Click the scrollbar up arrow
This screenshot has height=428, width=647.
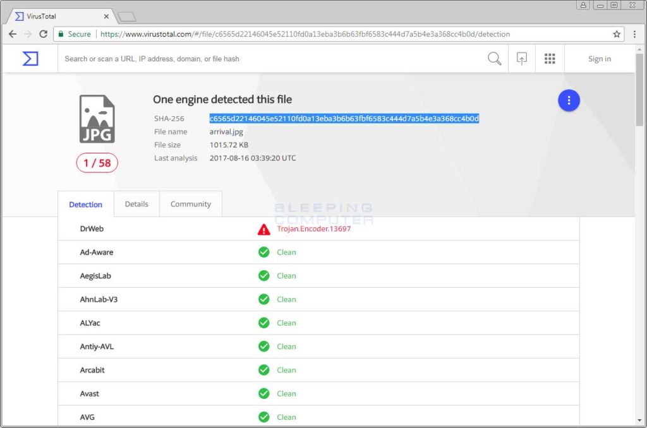(639, 49)
